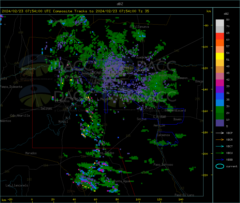Click the L_Malvinas map label

[105, 99]
